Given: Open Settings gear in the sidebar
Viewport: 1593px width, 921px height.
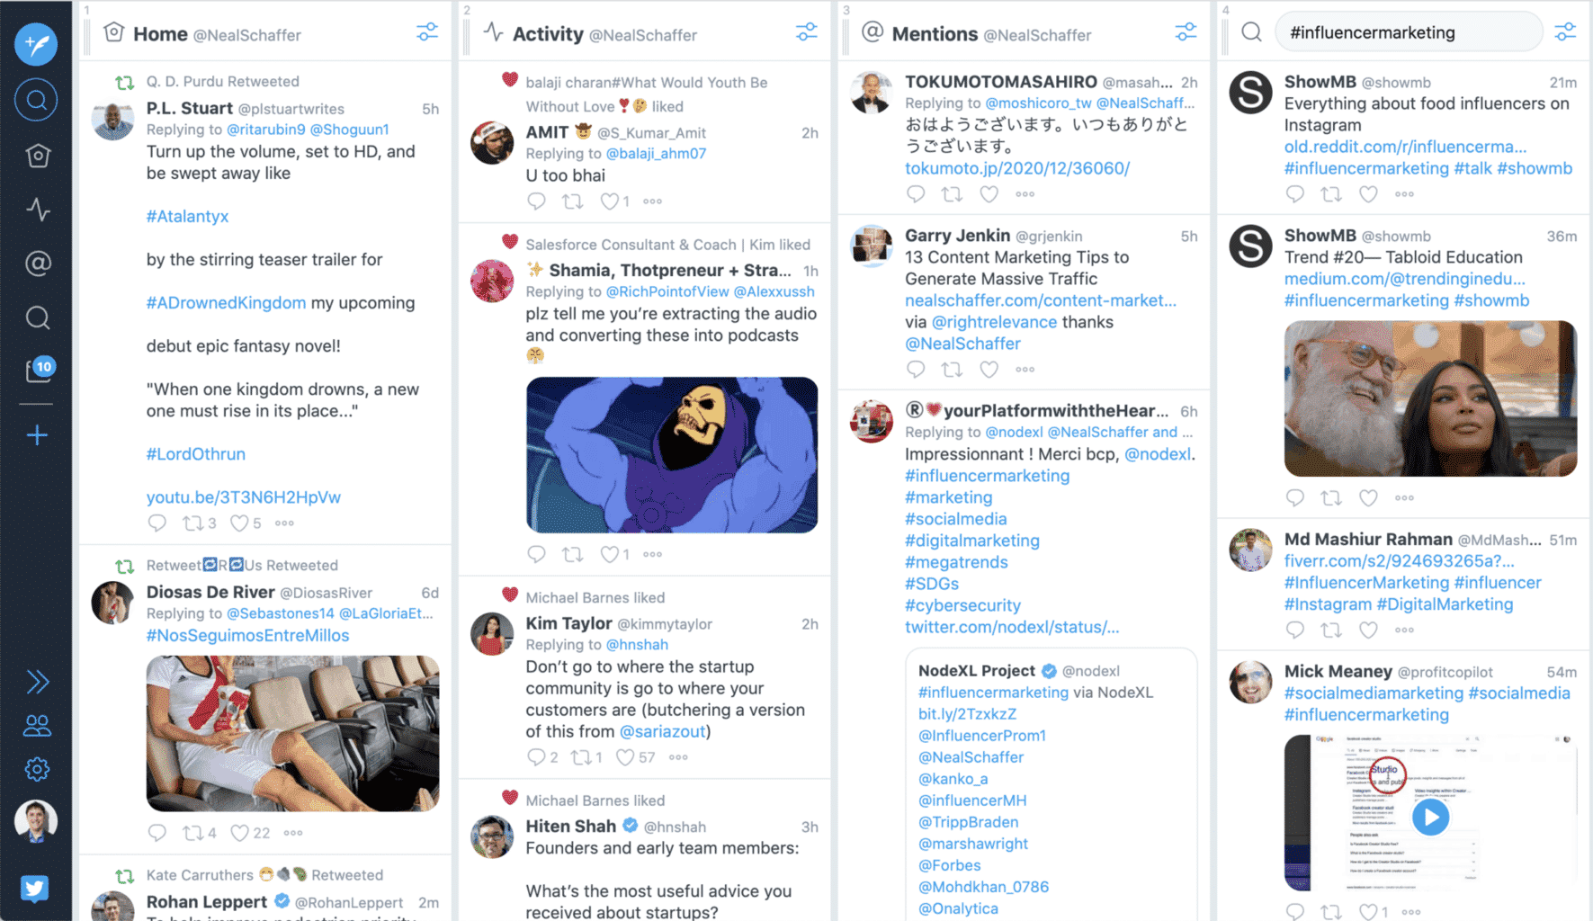Looking at the screenshot, I should click(38, 769).
